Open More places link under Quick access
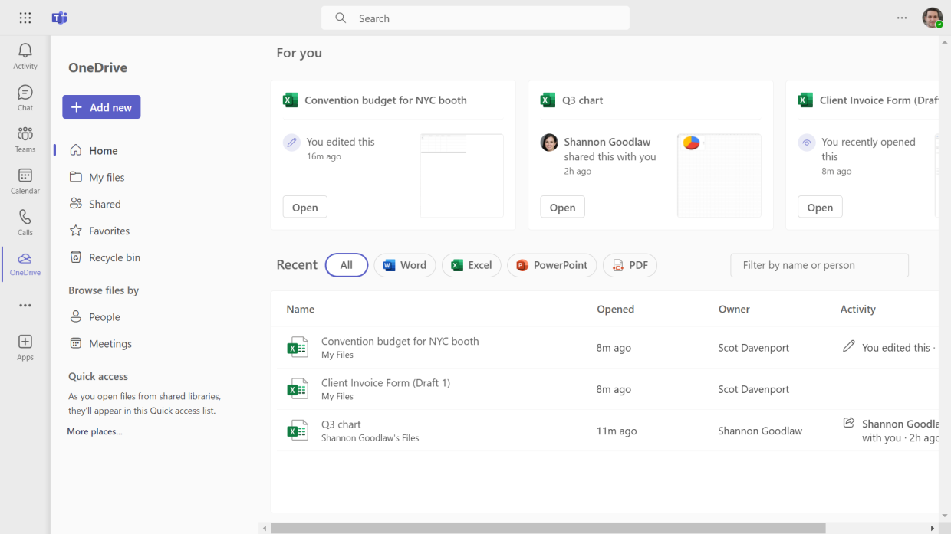Screen dimensions: 951x534 [94, 431]
